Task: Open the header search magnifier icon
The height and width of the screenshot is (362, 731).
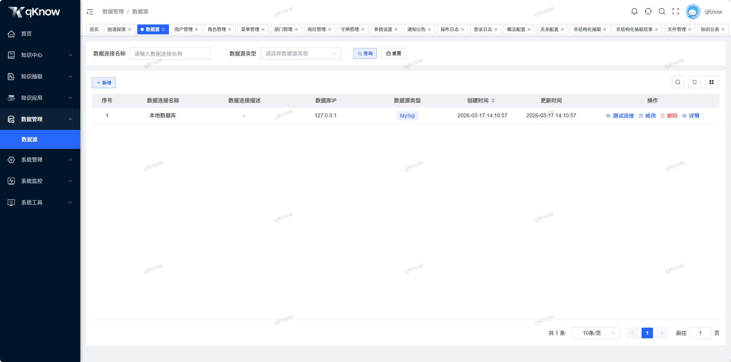Action: point(662,11)
